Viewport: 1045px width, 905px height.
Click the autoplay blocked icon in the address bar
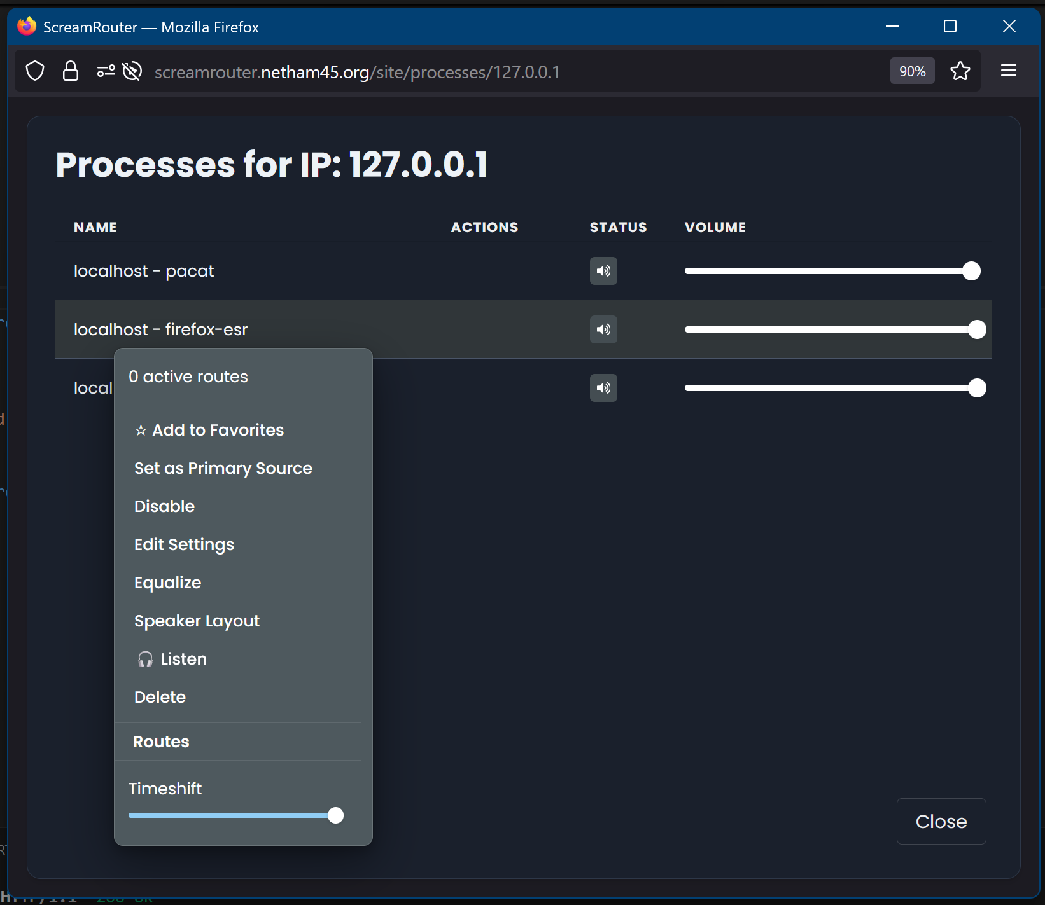tap(132, 71)
